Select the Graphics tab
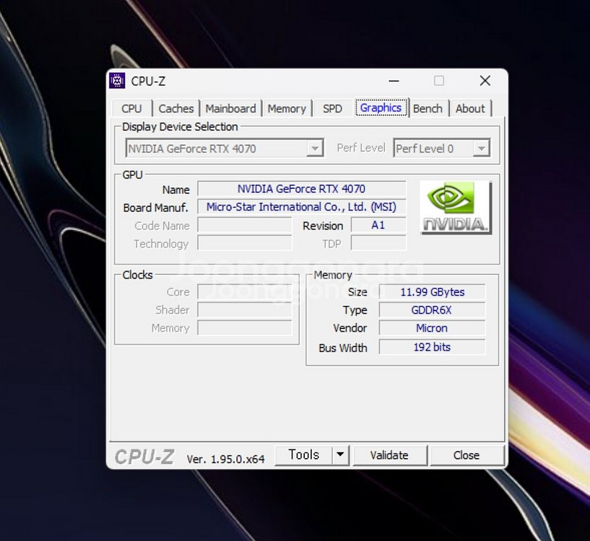Image resolution: width=590 pixels, height=541 pixels. (x=381, y=108)
